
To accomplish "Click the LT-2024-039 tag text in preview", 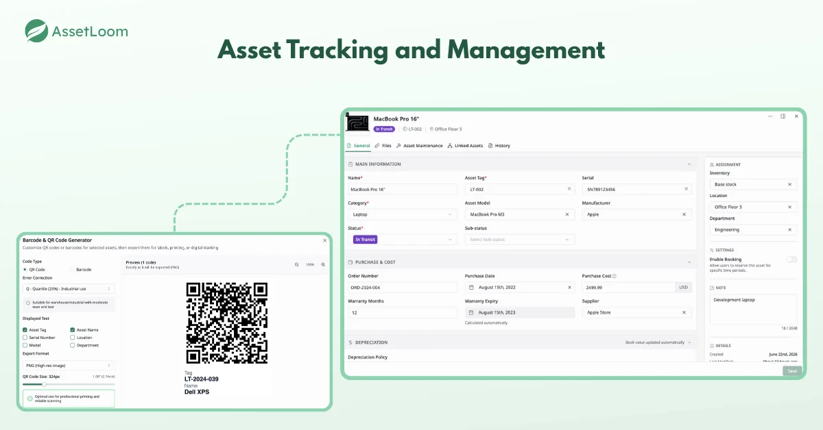I will tap(202, 379).
